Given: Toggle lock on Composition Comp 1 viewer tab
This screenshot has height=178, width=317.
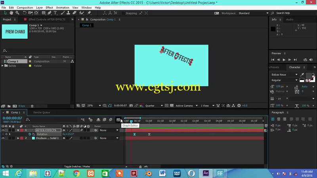Looking at the screenshot, I should pyautogui.click(x=87, y=19).
